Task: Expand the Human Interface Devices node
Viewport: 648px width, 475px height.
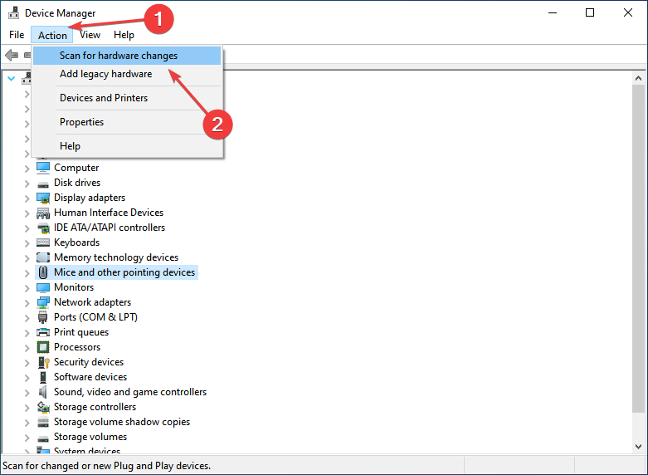Action: pyautogui.click(x=27, y=213)
